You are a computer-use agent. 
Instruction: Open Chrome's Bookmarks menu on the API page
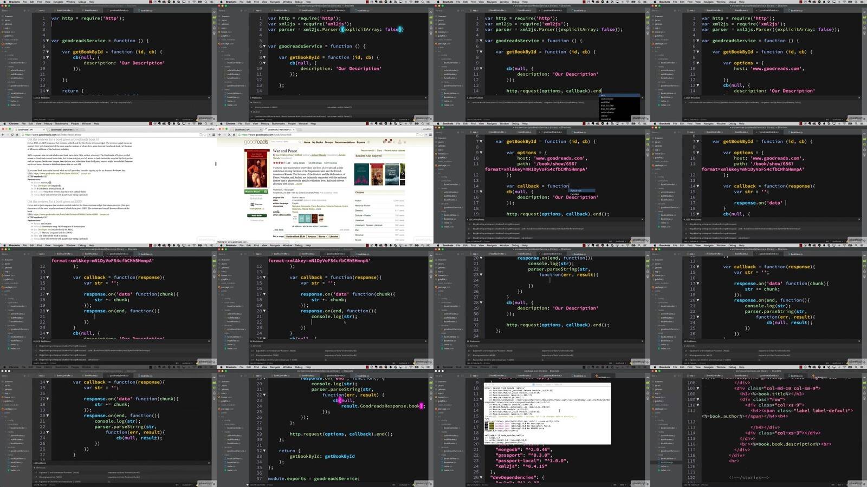point(62,124)
